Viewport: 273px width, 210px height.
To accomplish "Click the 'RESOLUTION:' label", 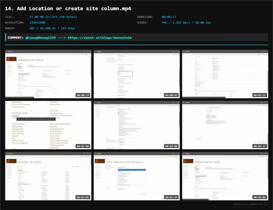I will click(14, 23).
